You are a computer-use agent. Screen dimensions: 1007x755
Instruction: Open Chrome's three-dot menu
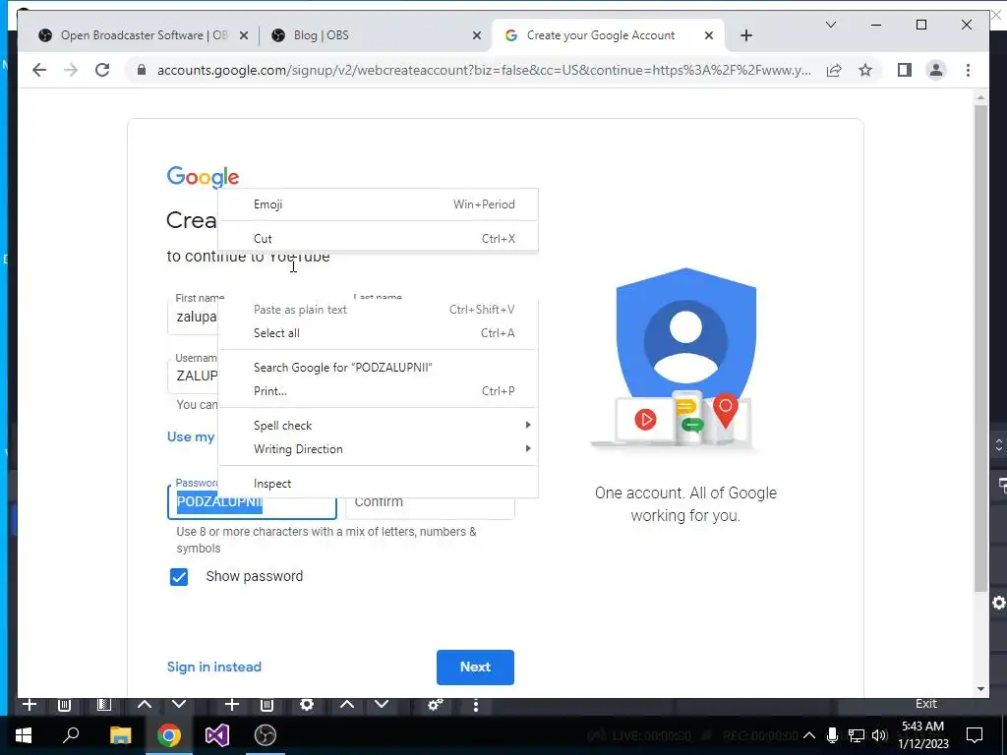coord(968,70)
